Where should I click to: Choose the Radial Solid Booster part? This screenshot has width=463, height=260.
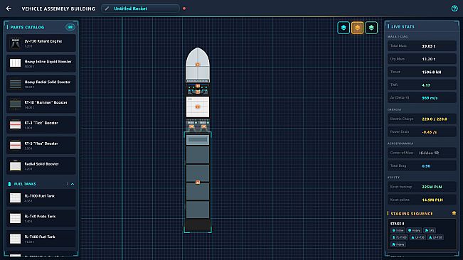pyautogui.click(x=41, y=166)
